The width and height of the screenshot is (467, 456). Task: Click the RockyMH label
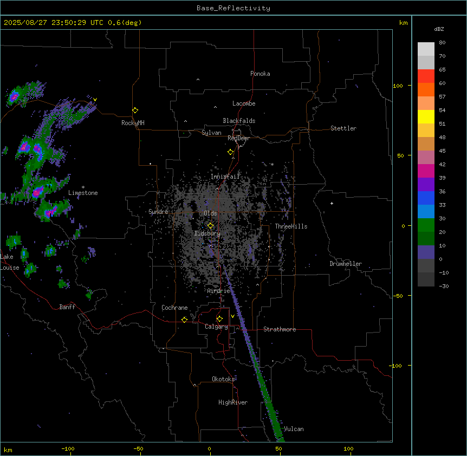[x=133, y=123]
